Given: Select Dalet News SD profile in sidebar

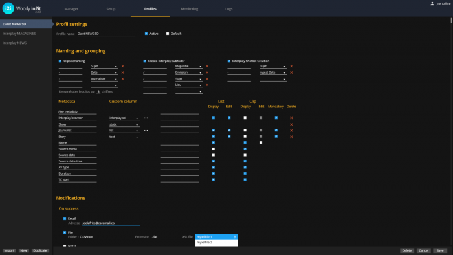Looking at the screenshot, I should (x=26, y=24).
